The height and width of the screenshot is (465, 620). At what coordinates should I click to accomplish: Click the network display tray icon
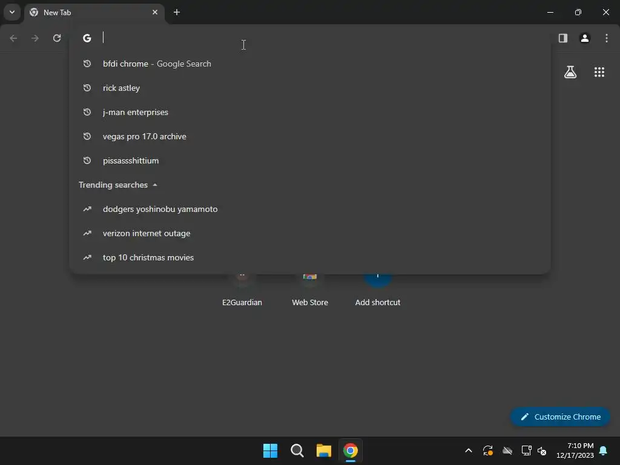526,450
